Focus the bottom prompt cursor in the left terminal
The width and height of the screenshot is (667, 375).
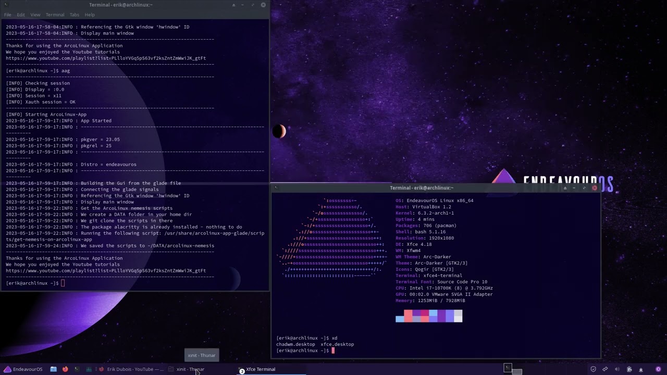click(63, 283)
